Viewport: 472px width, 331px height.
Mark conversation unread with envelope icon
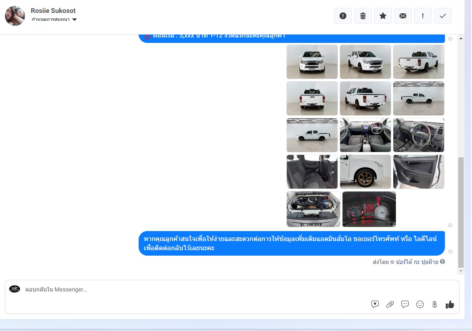(x=403, y=16)
